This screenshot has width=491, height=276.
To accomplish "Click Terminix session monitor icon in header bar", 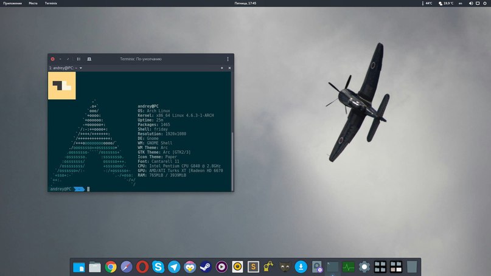I will tap(89, 59).
